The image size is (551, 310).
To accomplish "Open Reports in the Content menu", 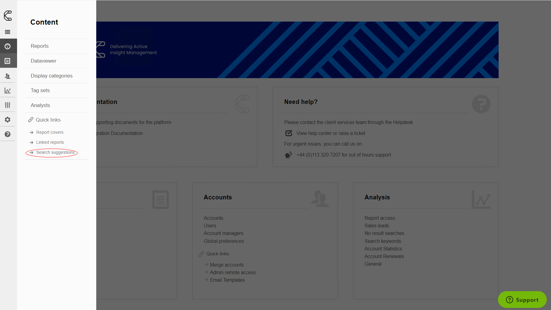I will (40, 46).
